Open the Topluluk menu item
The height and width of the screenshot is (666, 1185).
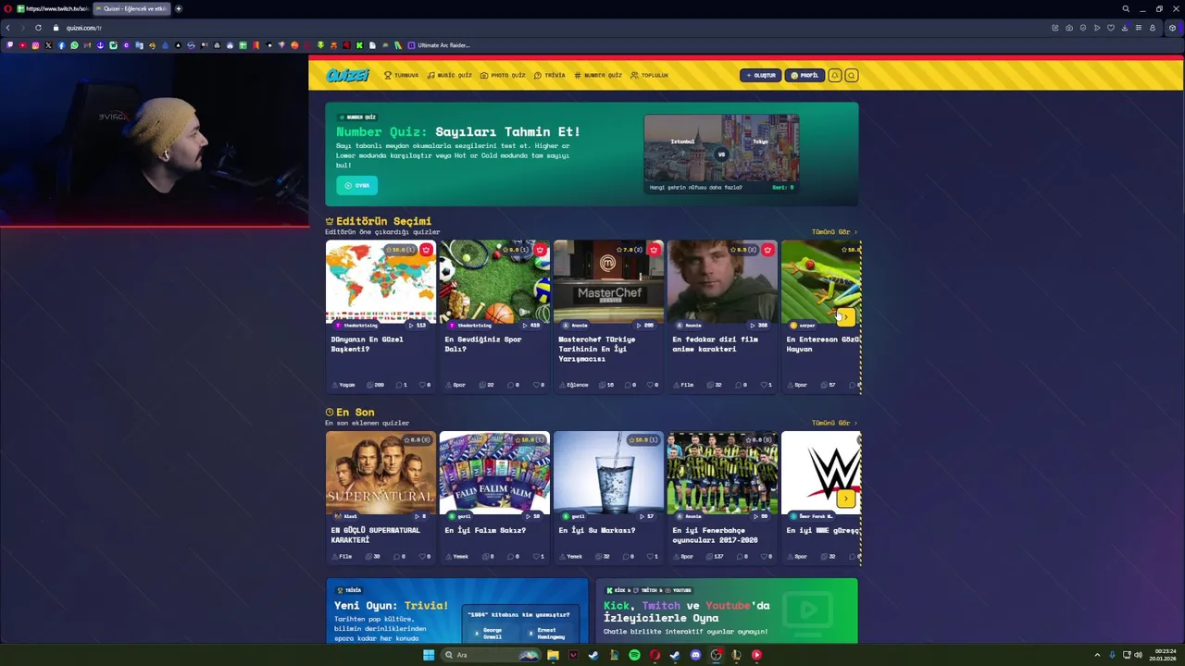tap(649, 75)
